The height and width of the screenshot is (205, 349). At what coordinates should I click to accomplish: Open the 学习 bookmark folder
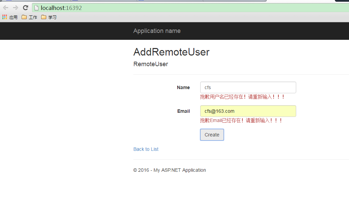click(49, 17)
